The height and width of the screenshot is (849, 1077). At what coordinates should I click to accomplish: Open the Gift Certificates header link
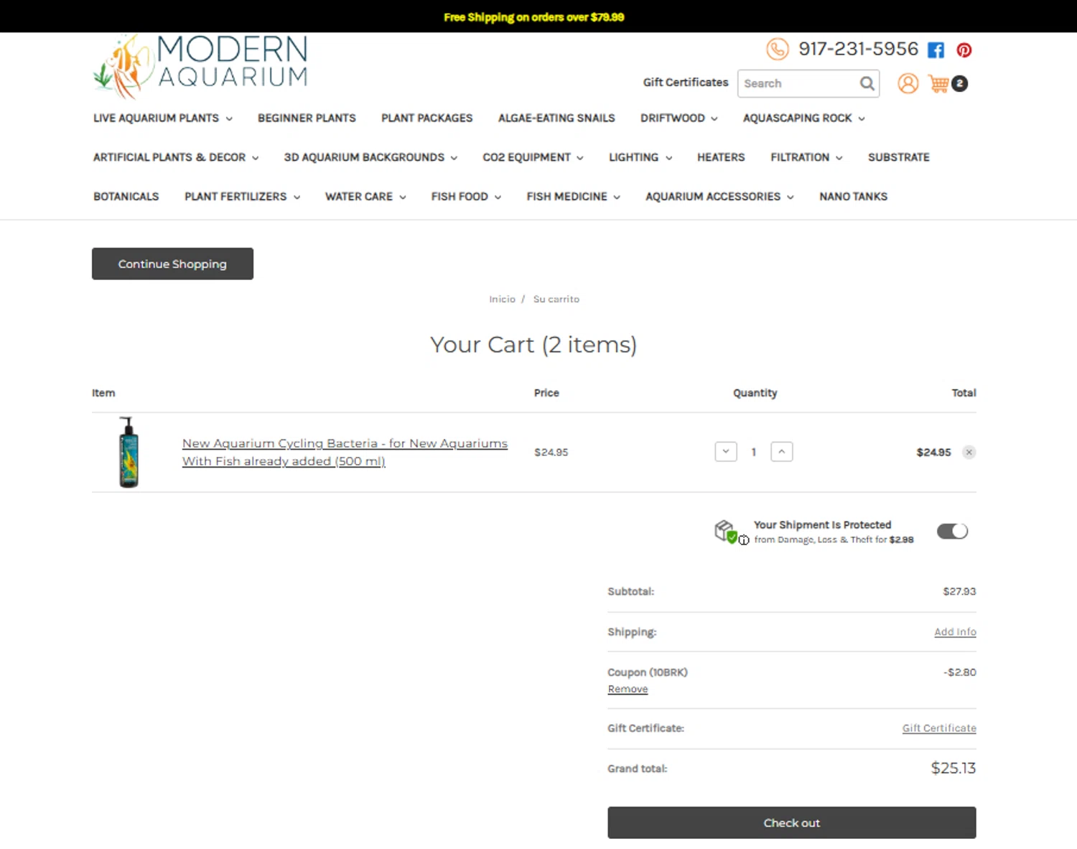pyautogui.click(x=686, y=83)
